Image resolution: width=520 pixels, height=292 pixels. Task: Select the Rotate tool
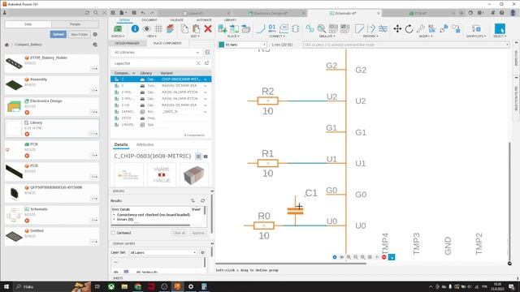(409, 29)
